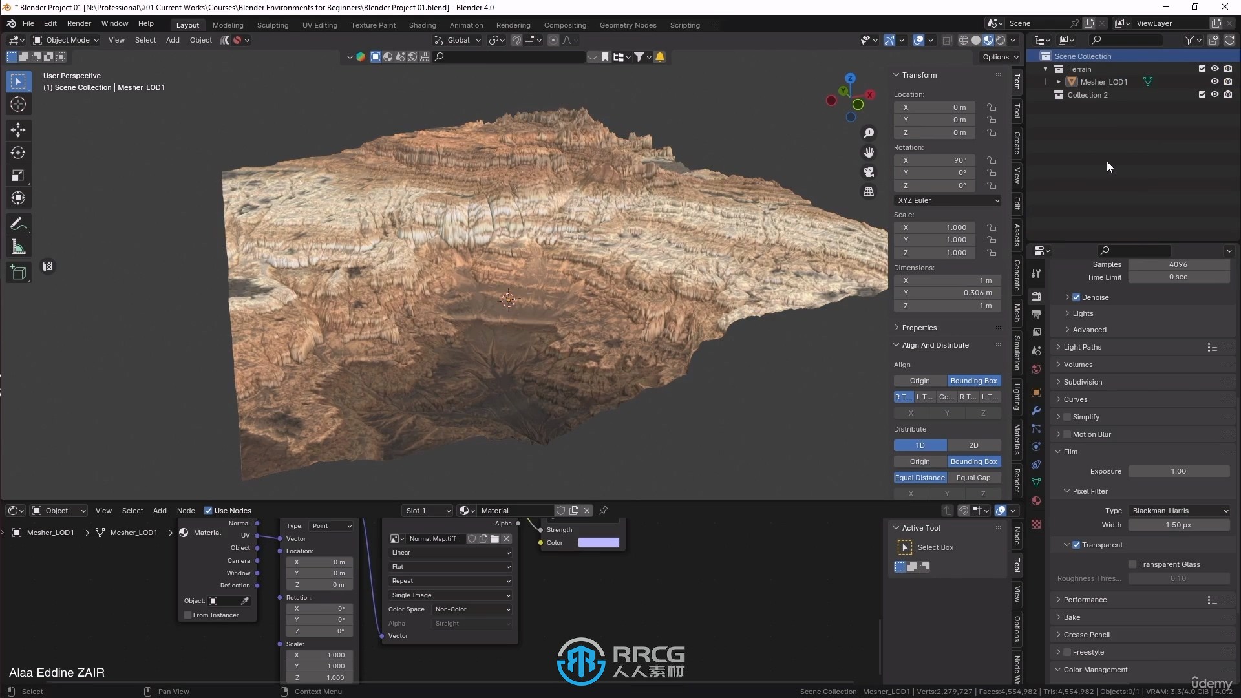Open the Modifiers wrench properties tab
The height and width of the screenshot is (698, 1241).
1036,410
